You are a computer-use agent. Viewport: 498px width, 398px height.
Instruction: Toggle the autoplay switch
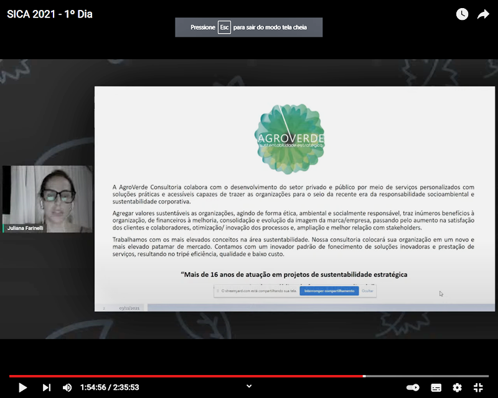pos(413,387)
